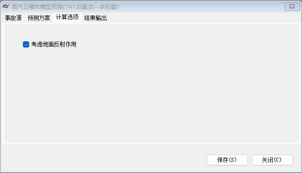
Task: Dismiss the dialog using 关闭(C)
Action: [x=272, y=160]
